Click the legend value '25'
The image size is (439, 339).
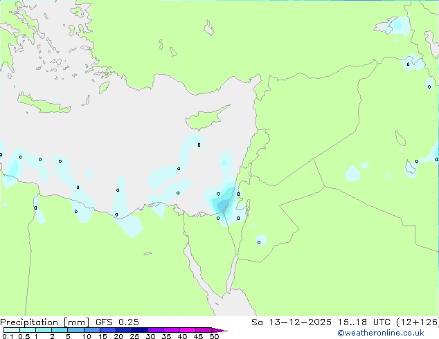[x=134, y=336]
